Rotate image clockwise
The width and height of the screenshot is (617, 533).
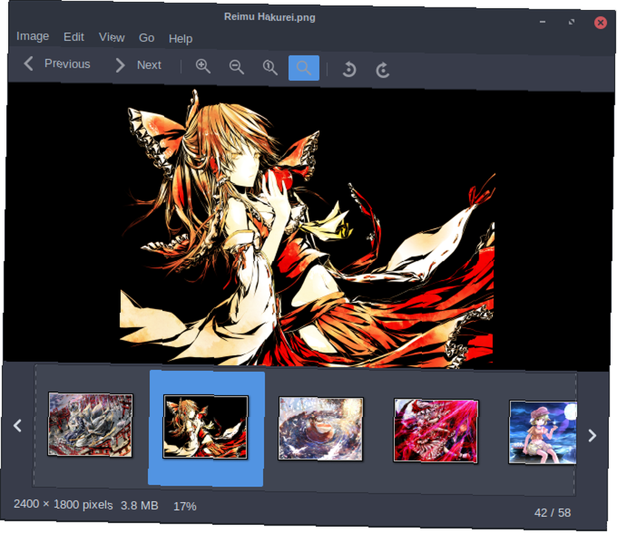click(x=383, y=70)
